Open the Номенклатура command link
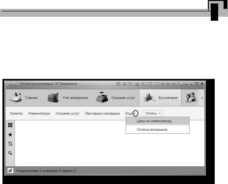 (x=39, y=113)
